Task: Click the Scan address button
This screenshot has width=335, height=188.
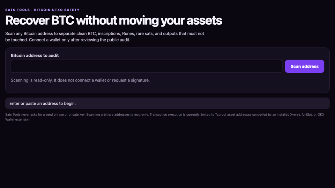Action: [x=304, y=66]
